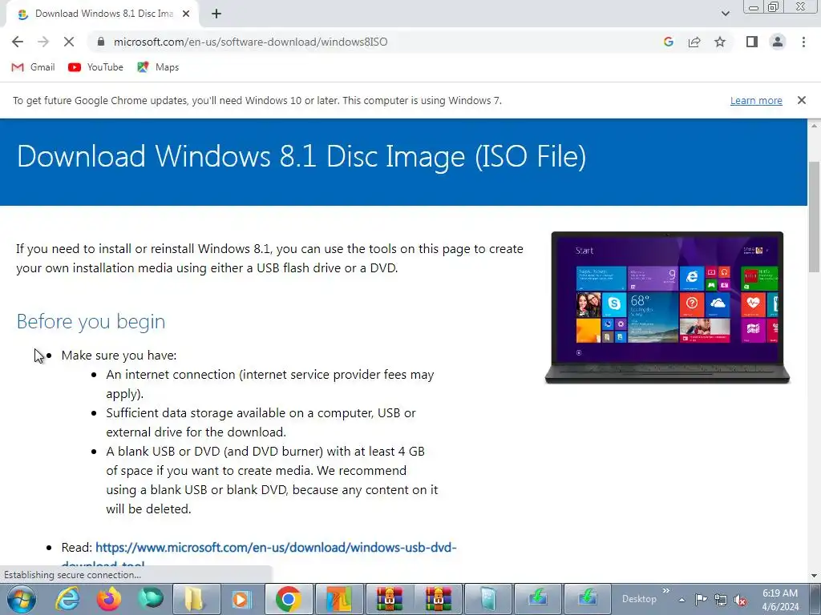Open the YouTube bookmark
The image size is (821, 615).
coord(95,67)
